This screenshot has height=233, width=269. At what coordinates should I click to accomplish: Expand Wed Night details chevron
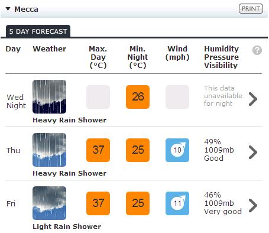click(253, 99)
